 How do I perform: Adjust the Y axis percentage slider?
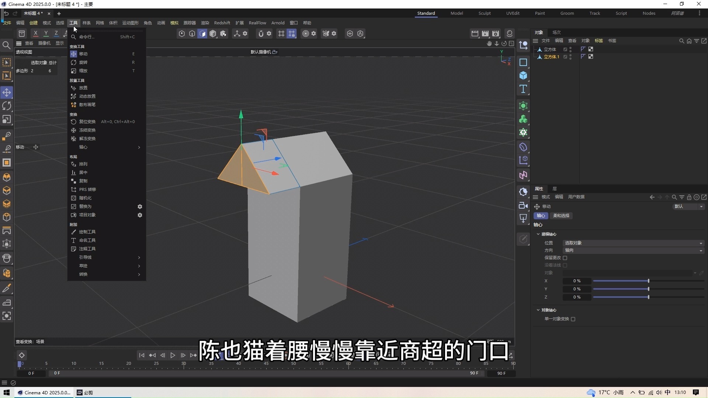point(648,289)
